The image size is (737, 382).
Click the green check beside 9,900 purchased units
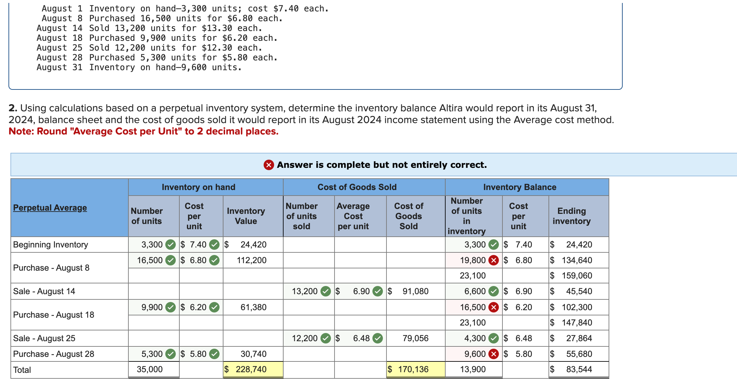tap(170, 307)
